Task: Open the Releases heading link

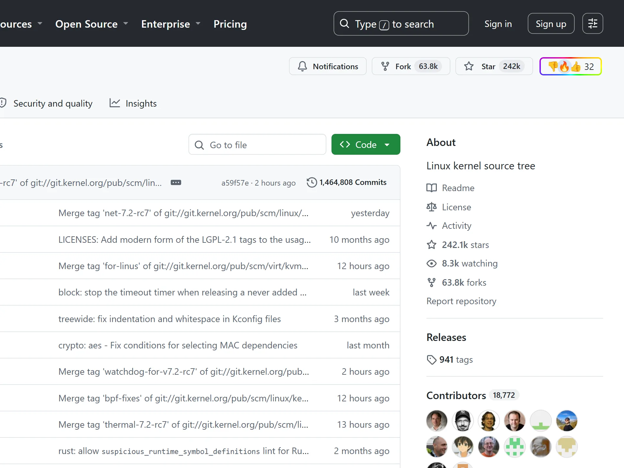Action: click(x=446, y=337)
